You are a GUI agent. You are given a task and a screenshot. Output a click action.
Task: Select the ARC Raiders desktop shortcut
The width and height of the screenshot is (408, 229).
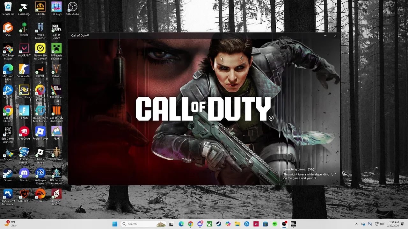pos(56,92)
